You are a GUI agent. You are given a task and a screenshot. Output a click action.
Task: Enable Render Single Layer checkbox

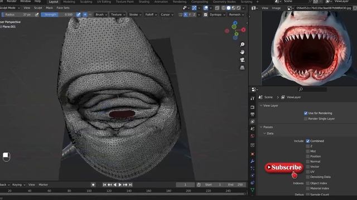[306, 118]
